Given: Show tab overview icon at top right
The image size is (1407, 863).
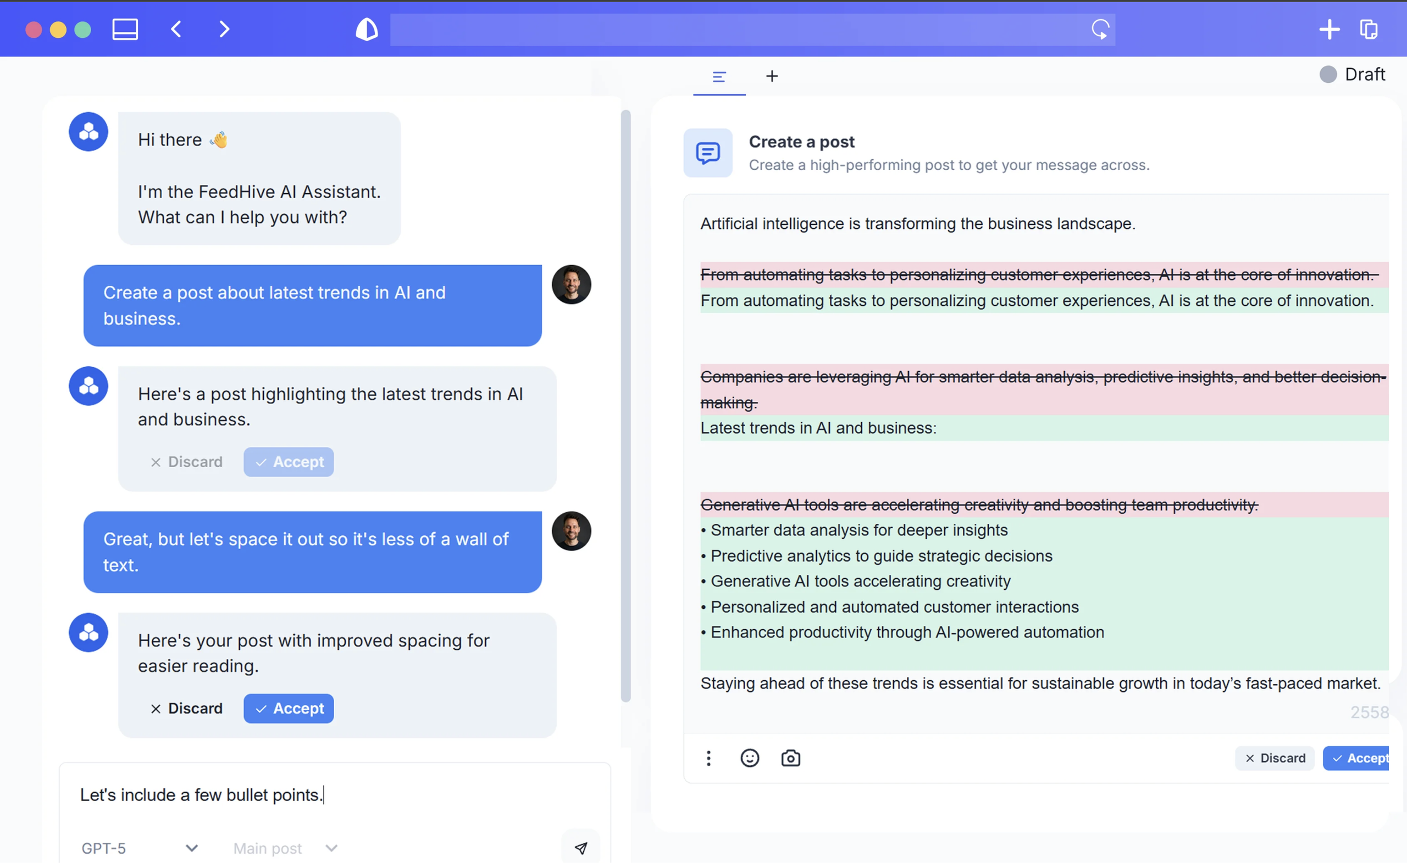Looking at the screenshot, I should coord(1369,29).
